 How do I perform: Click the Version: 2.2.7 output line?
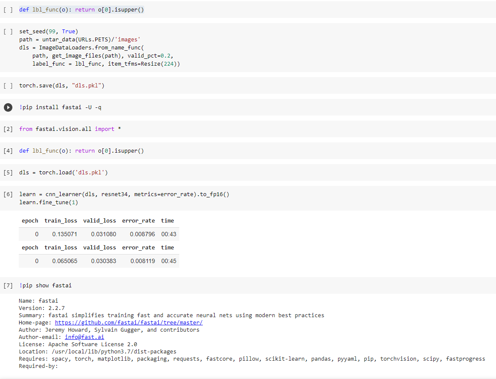tap(42, 308)
